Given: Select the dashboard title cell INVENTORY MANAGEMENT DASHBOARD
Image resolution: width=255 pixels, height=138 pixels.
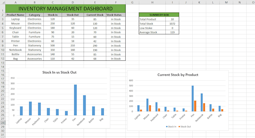Looking at the screenshot, I should click(65, 9).
